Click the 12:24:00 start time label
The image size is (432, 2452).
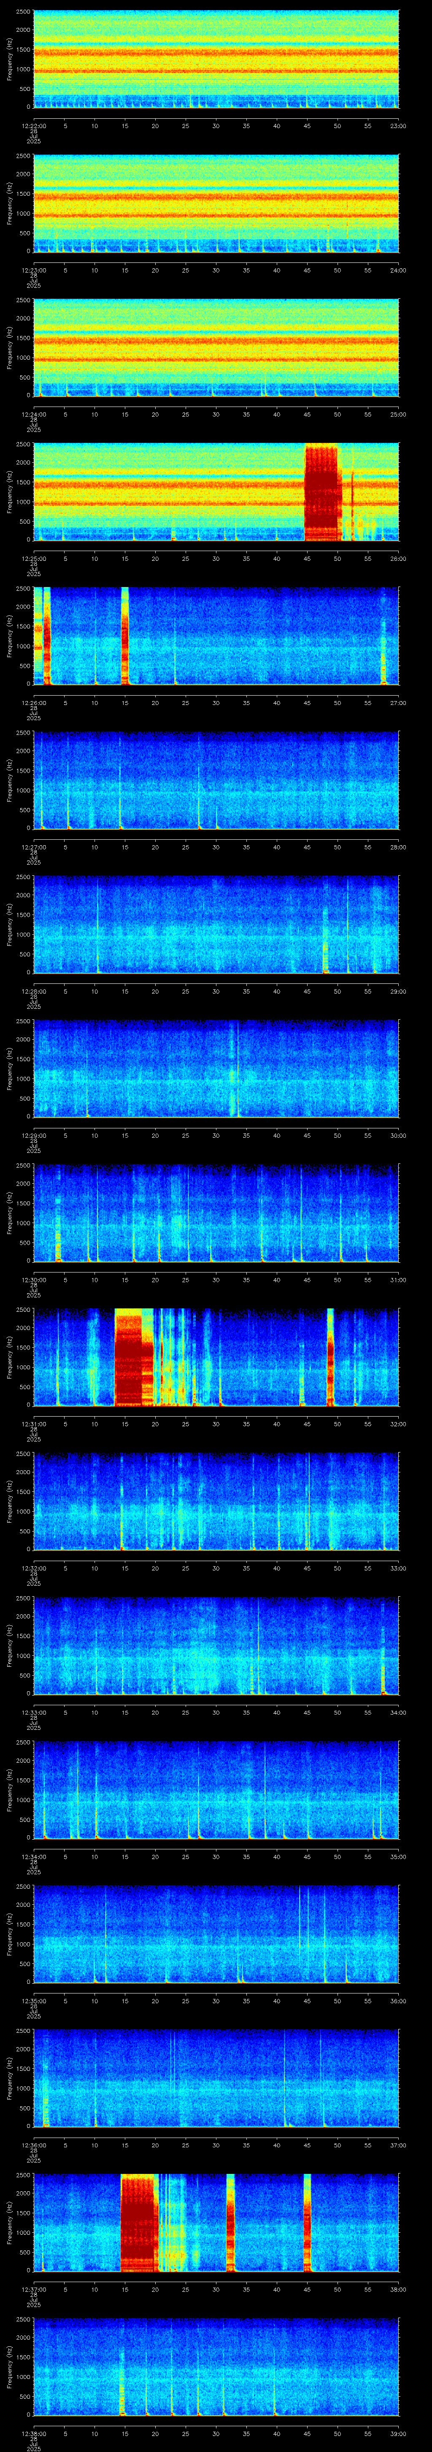(x=33, y=414)
